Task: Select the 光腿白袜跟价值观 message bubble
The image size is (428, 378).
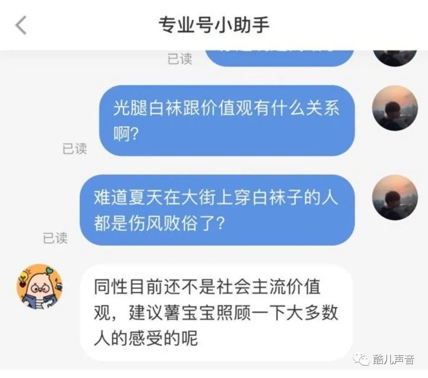Action: click(x=227, y=121)
